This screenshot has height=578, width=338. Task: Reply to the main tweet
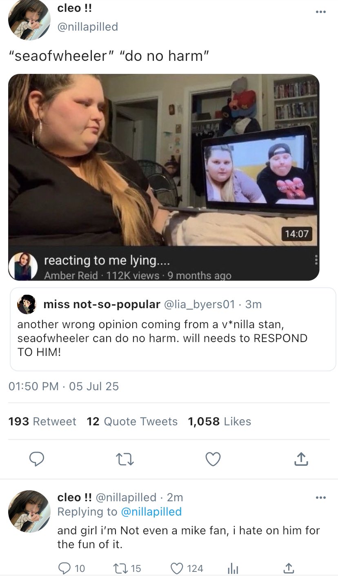(x=38, y=460)
